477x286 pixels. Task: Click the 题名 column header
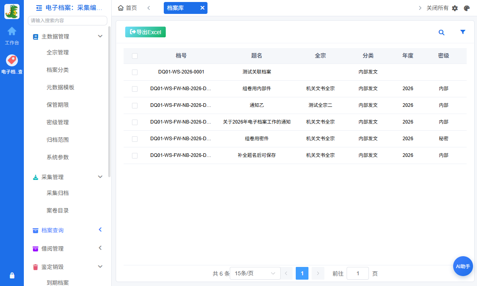point(257,56)
